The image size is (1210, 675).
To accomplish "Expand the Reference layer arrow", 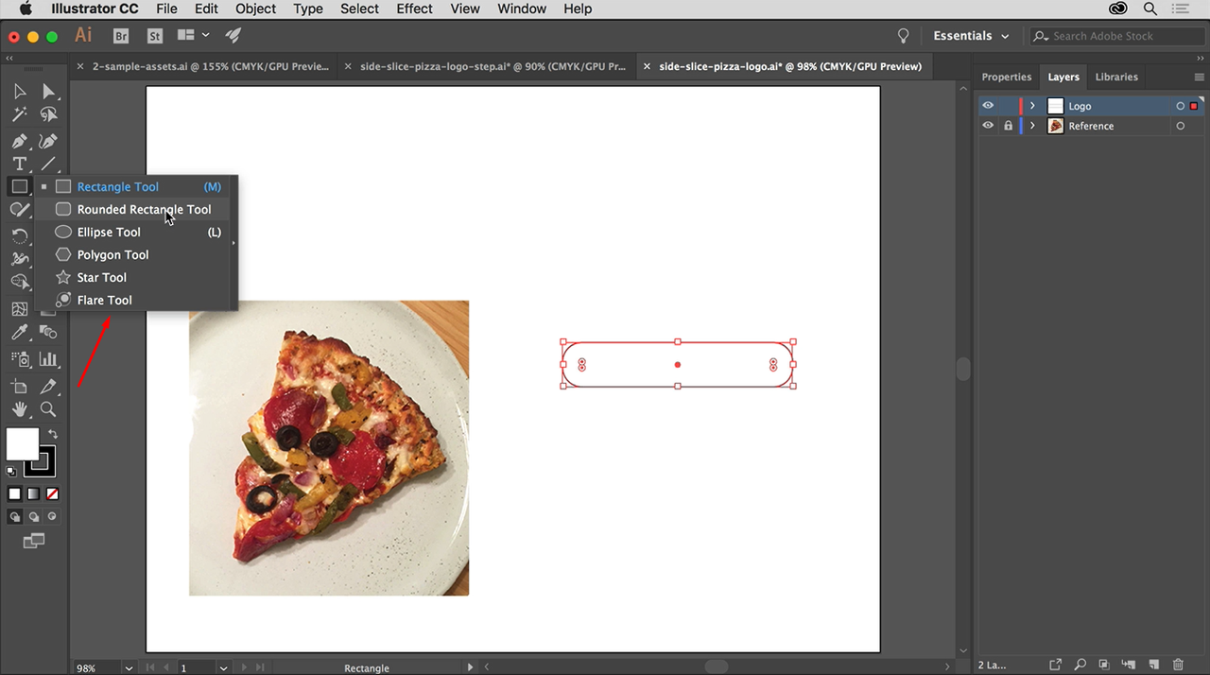I will (1032, 126).
